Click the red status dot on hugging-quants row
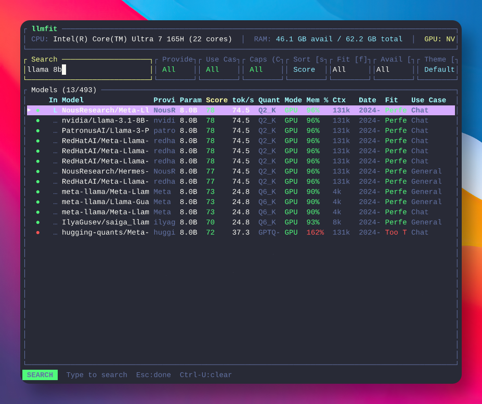This screenshot has width=482, height=404. [38, 233]
